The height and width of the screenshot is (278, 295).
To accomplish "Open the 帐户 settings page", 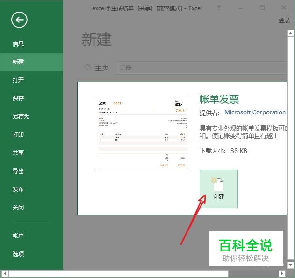I will 18,236.
